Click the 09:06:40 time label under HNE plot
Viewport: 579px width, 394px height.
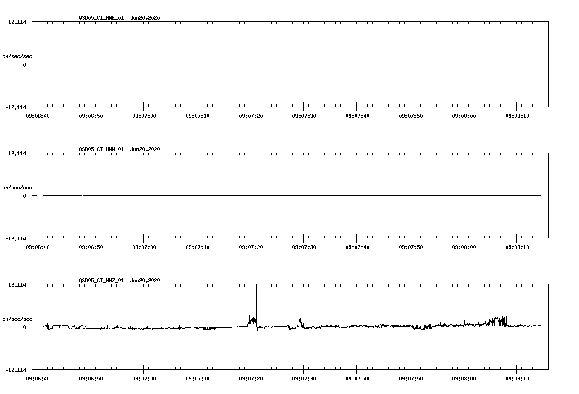[38, 116]
